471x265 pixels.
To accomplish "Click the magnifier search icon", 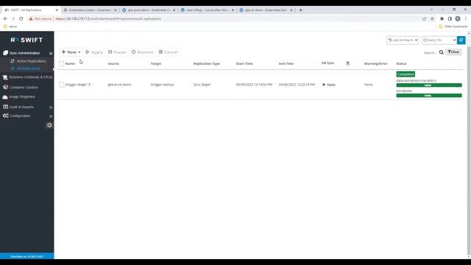I will click(442, 52).
